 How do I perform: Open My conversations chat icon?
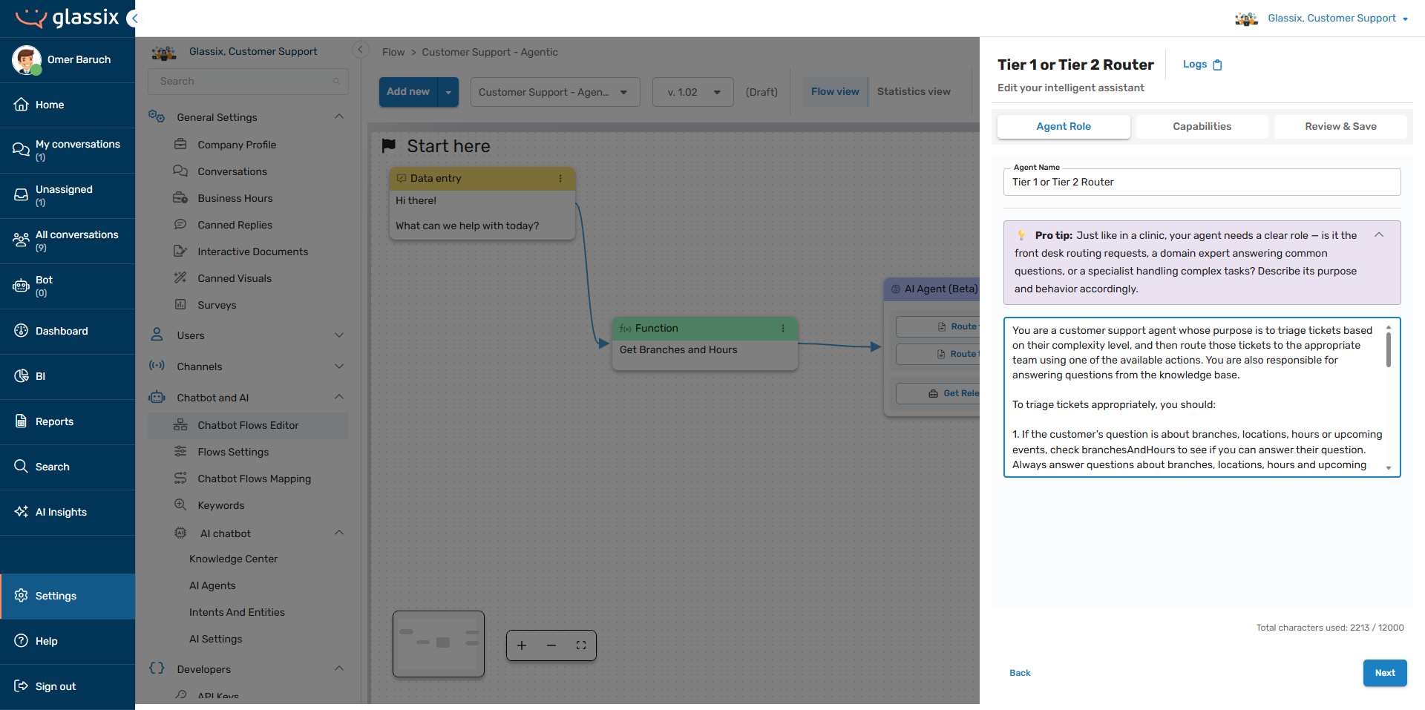(x=21, y=150)
